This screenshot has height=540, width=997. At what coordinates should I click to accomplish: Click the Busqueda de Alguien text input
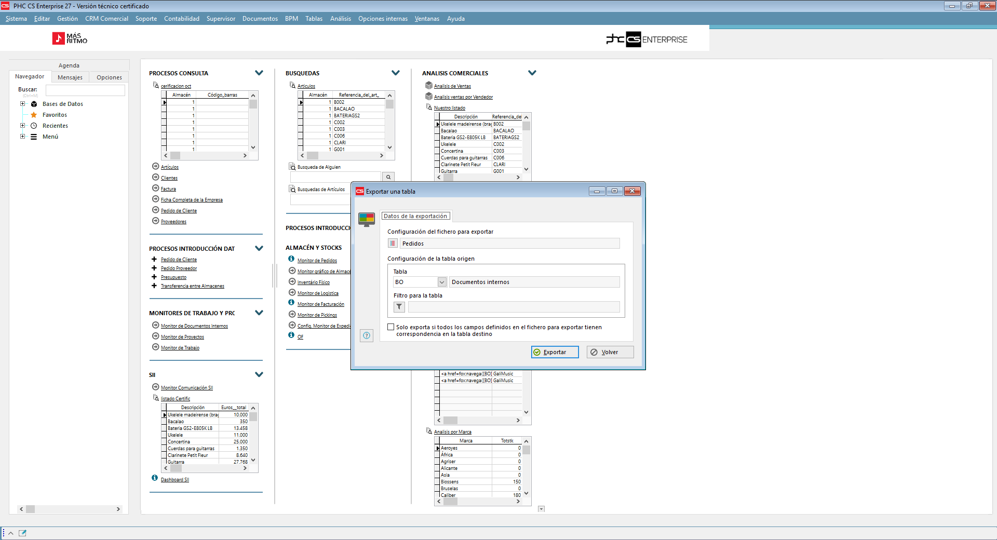pos(335,177)
